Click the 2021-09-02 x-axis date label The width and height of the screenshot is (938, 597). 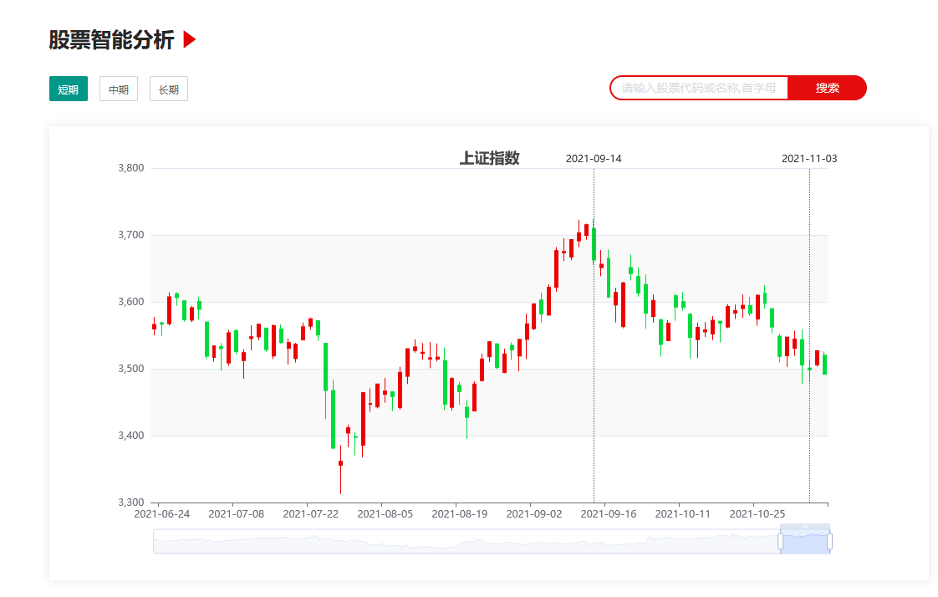[534, 514]
